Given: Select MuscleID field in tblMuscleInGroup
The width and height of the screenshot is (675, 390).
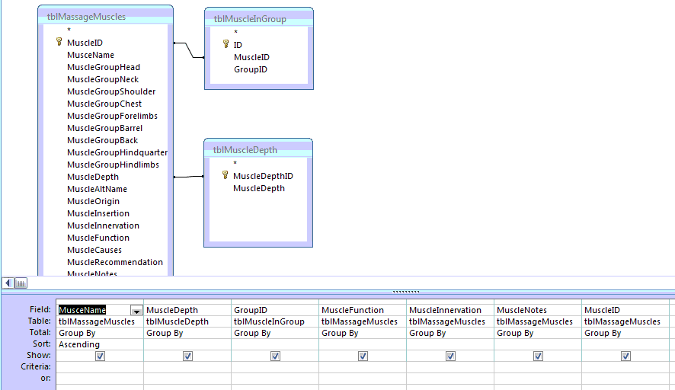Looking at the screenshot, I should 251,57.
